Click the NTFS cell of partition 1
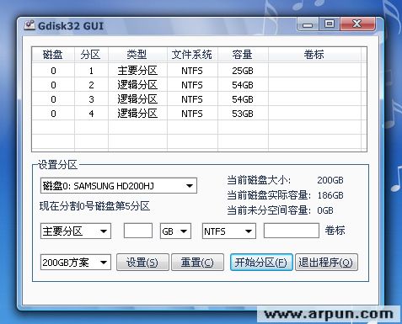Screen dimensions: 402x324 pos(192,71)
